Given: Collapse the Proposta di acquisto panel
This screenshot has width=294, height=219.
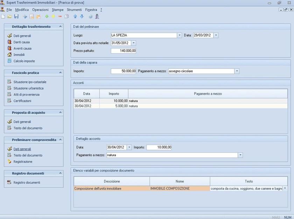Looking at the screenshot, I should pyautogui.click(x=60, y=112).
